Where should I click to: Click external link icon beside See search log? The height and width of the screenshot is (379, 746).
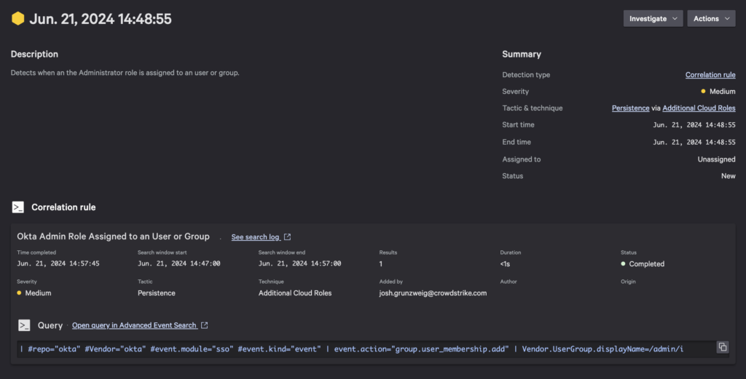click(x=287, y=236)
